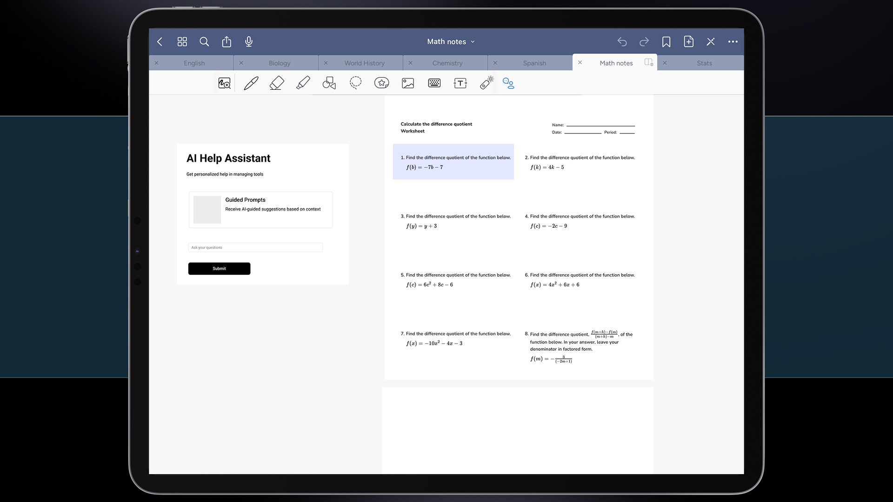Toggle split view on Math notes tab
This screenshot has height=502, width=893.
click(649, 62)
